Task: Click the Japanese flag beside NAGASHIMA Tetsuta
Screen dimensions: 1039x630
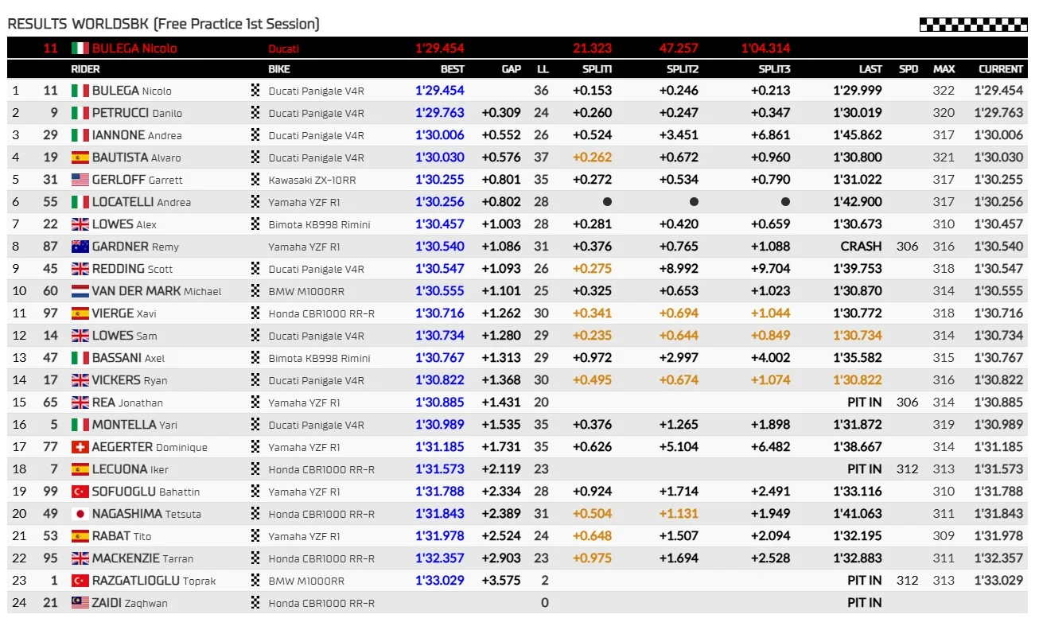Action: point(80,514)
